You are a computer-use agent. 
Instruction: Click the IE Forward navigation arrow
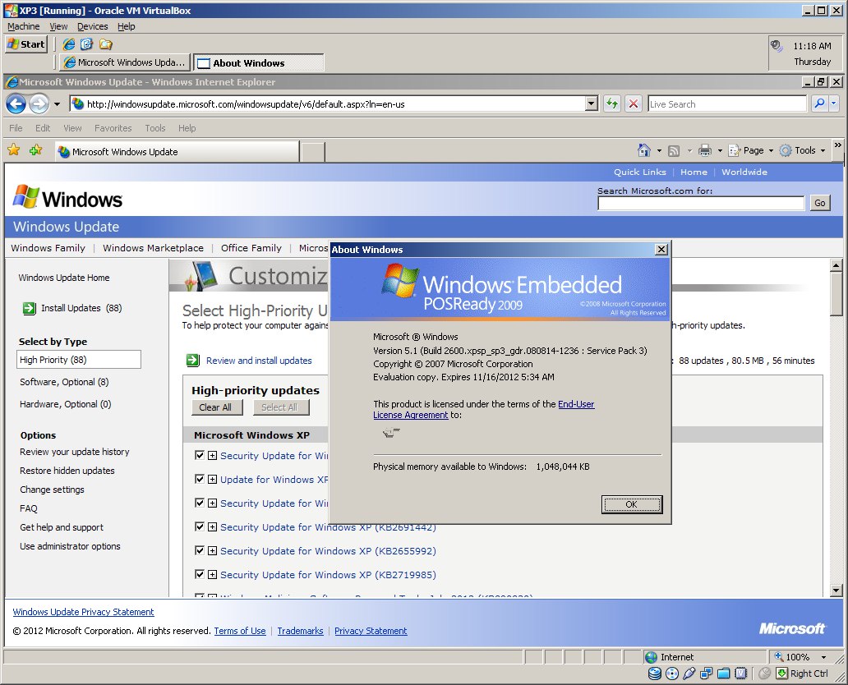coord(39,103)
